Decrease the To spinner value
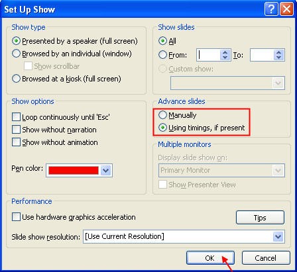Screen dimensions: 297x272 [x=279, y=58]
